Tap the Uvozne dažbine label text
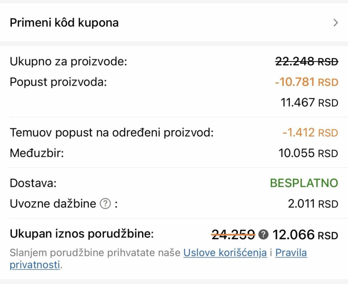The image size is (348, 284). (x=53, y=204)
